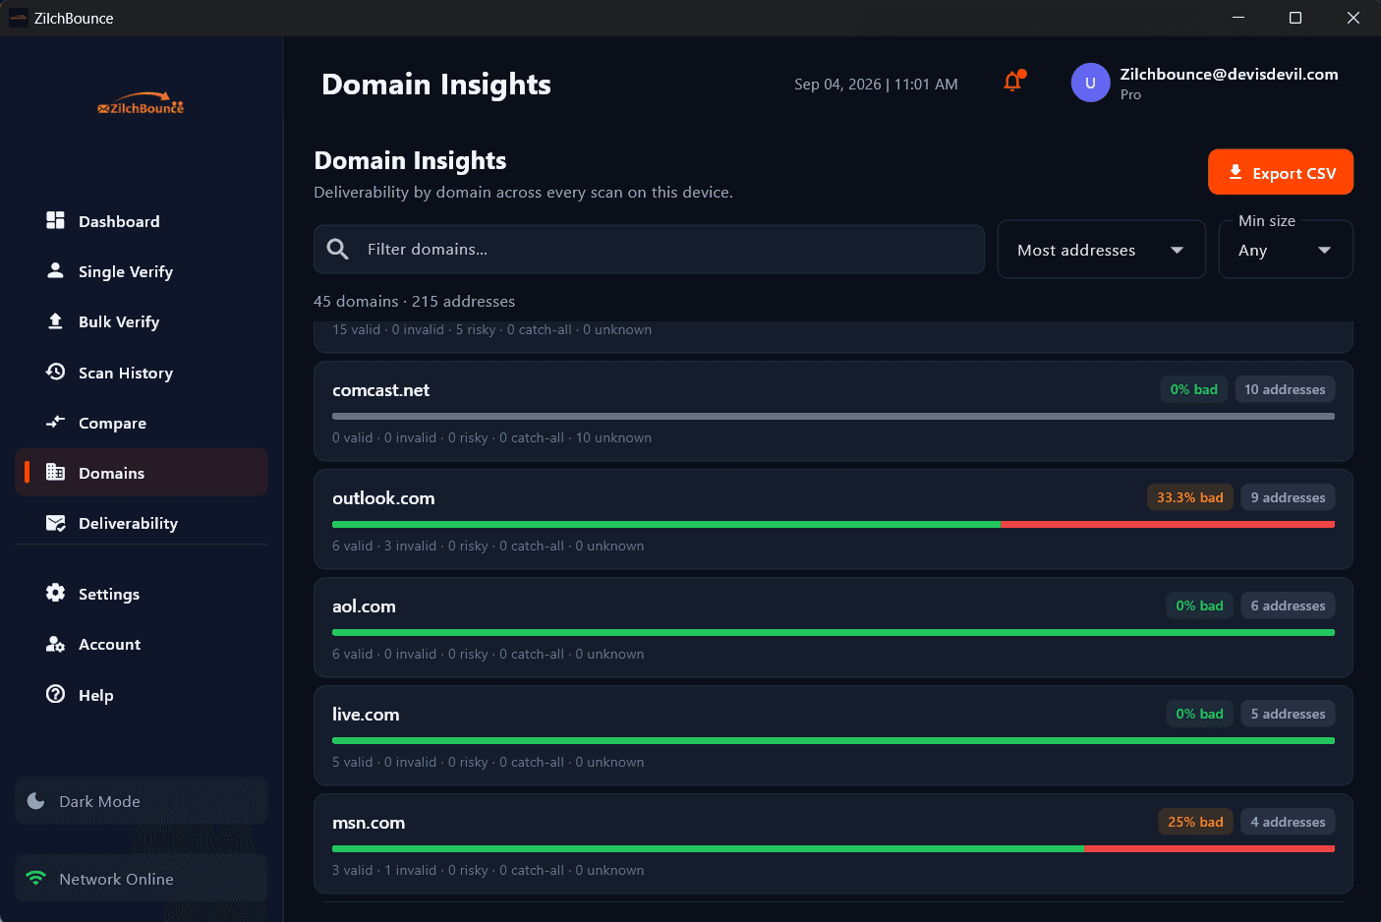The width and height of the screenshot is (1381, 922).
Task: Click the Settings gear icon
Action: coord(55,593)
